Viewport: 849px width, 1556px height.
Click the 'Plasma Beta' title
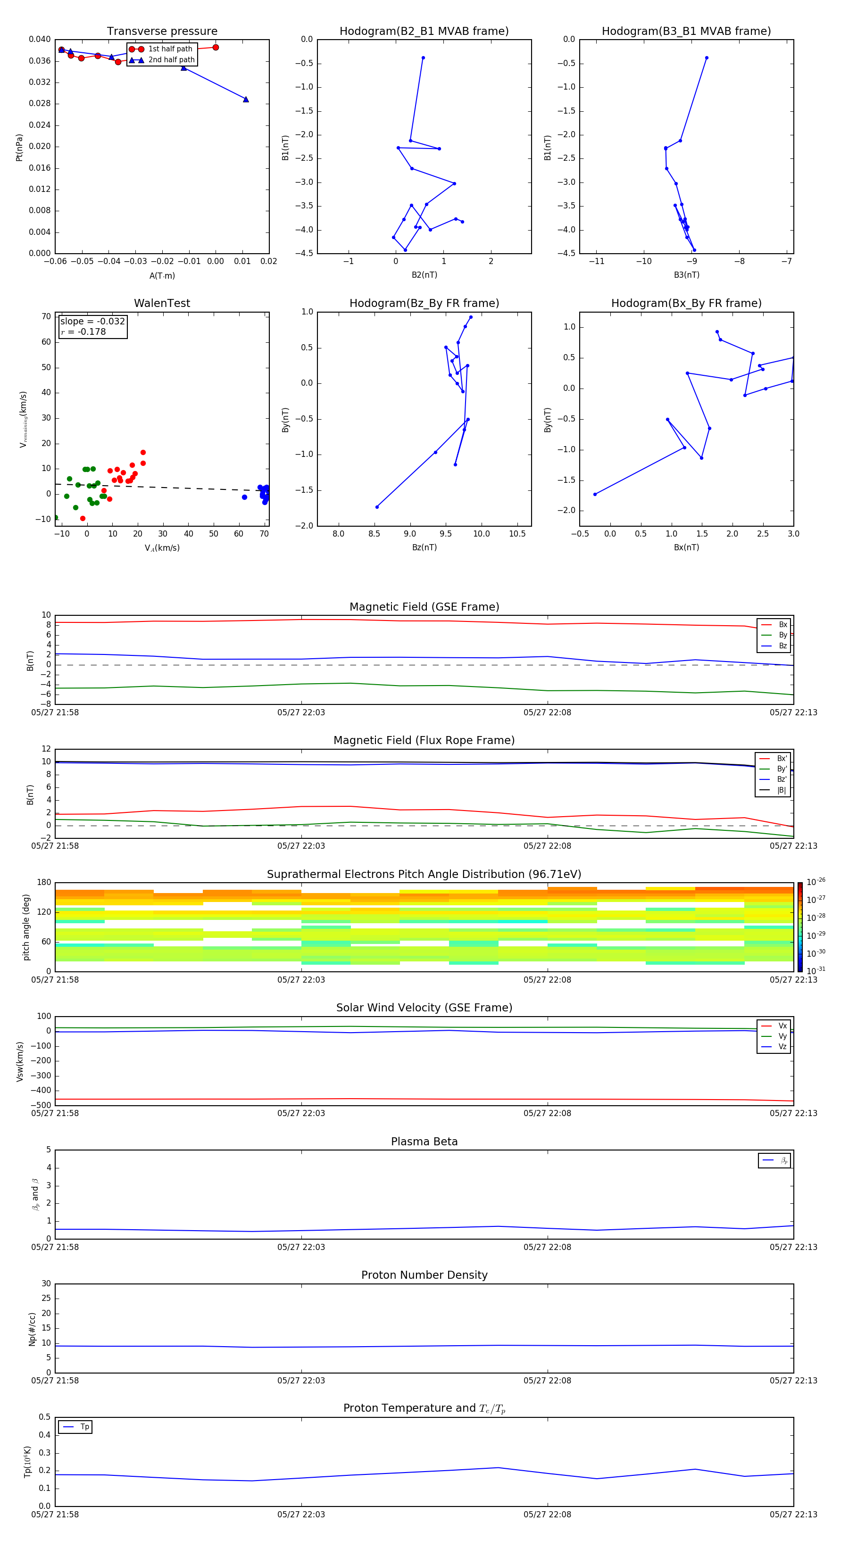[424, 1142]
